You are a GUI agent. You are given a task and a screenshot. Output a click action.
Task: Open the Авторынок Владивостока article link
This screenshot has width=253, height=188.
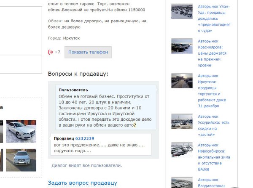(x=211, y=183)
